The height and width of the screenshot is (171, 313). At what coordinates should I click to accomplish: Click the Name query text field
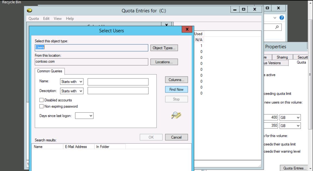[118, 82]
